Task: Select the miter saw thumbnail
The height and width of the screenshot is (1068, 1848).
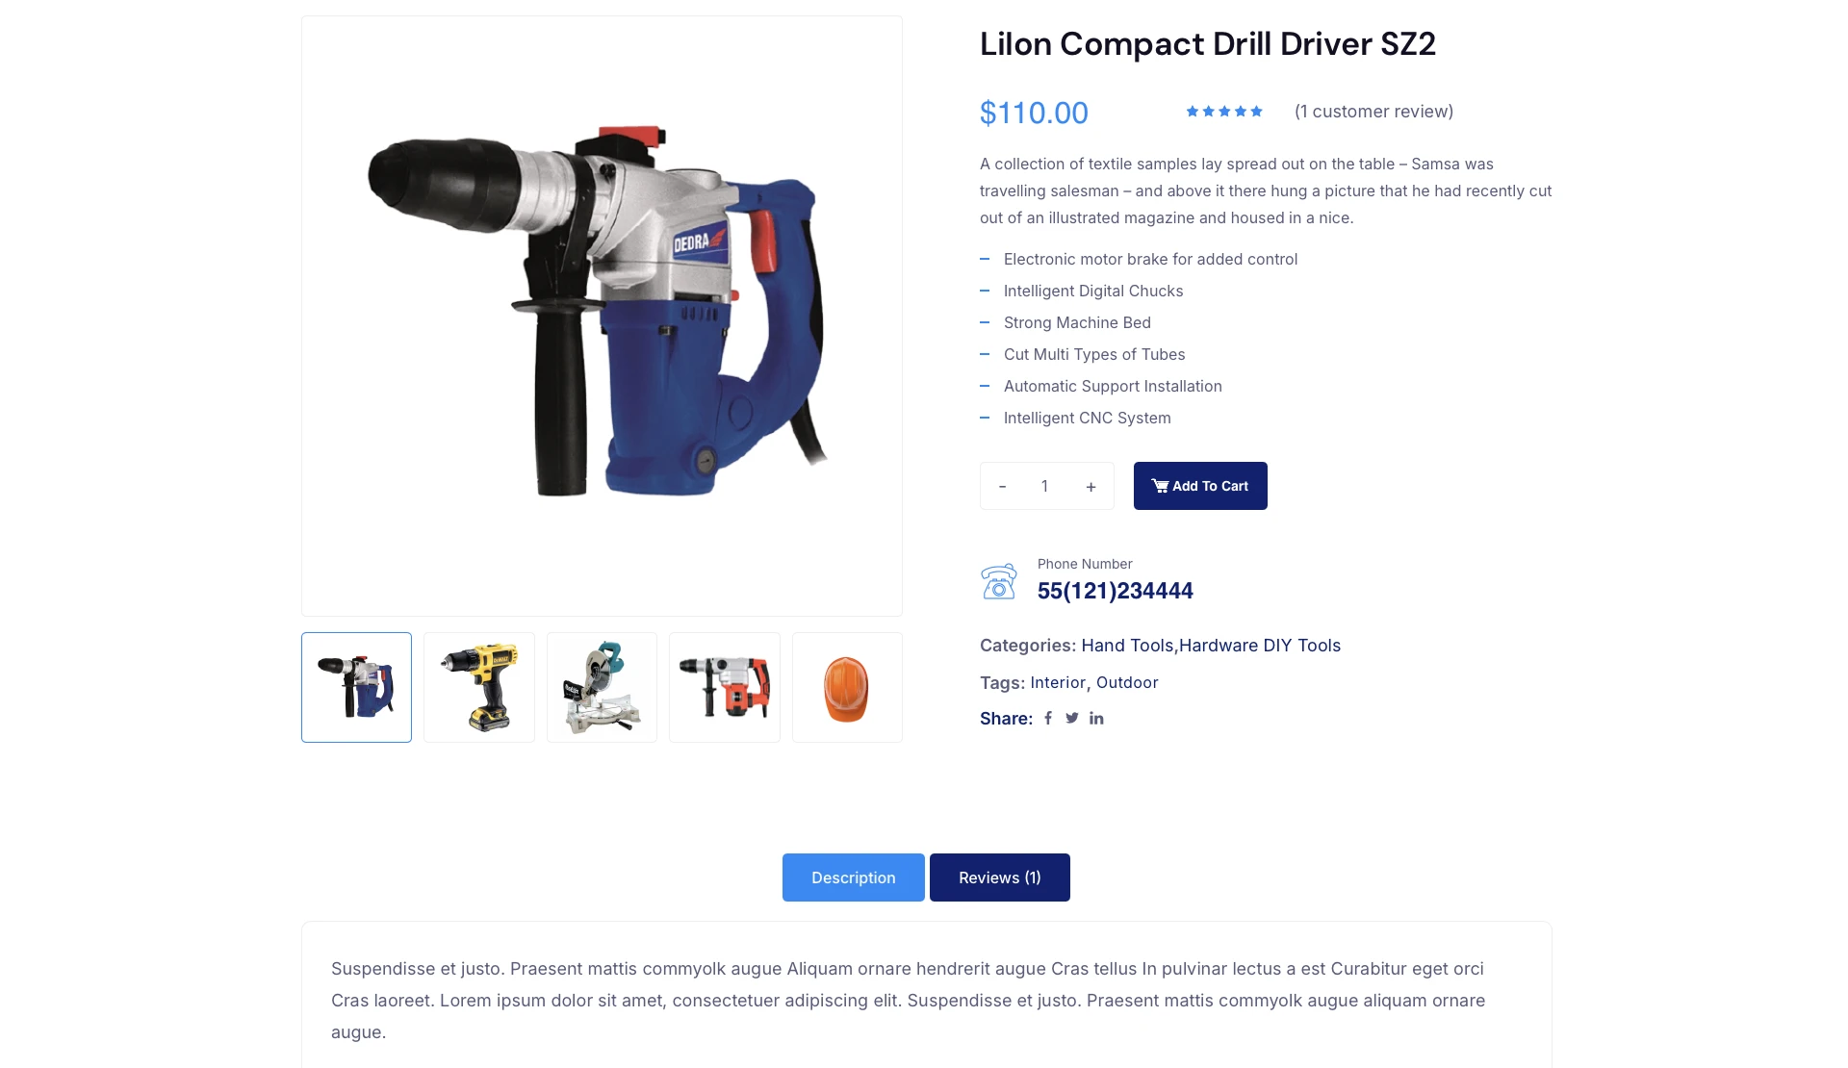Action: pyautogui.click(x=602, y=687)
